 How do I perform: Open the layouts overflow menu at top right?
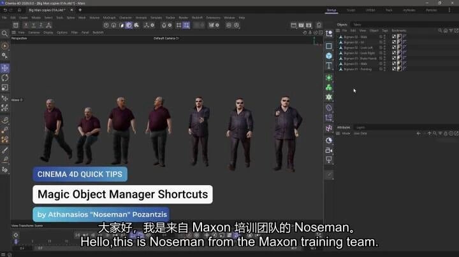tap(449, 10)
